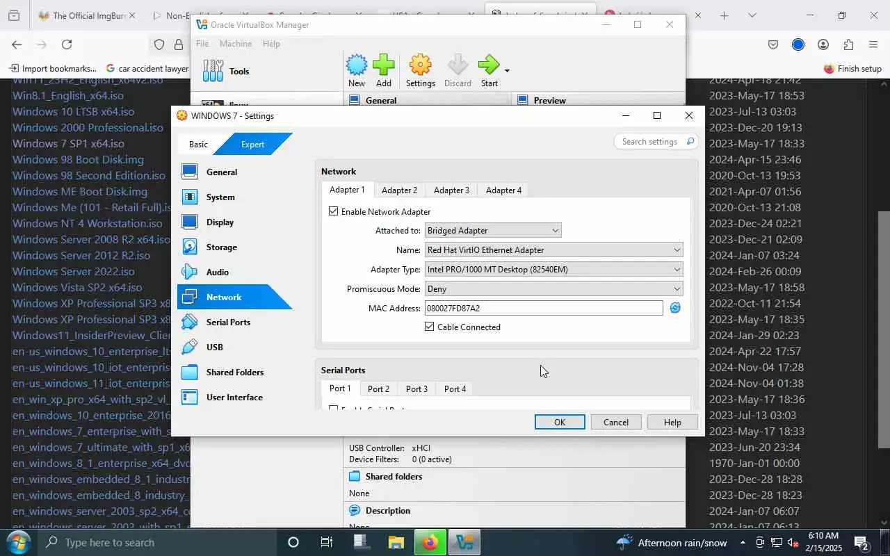Click Settings gear in VirtualBox Manager toolbar
The image size is (890, 556).
pos(420,71)
